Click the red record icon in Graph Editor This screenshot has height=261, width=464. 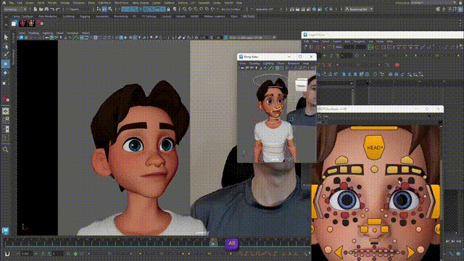pyautogui.click(x=397, y=65)
